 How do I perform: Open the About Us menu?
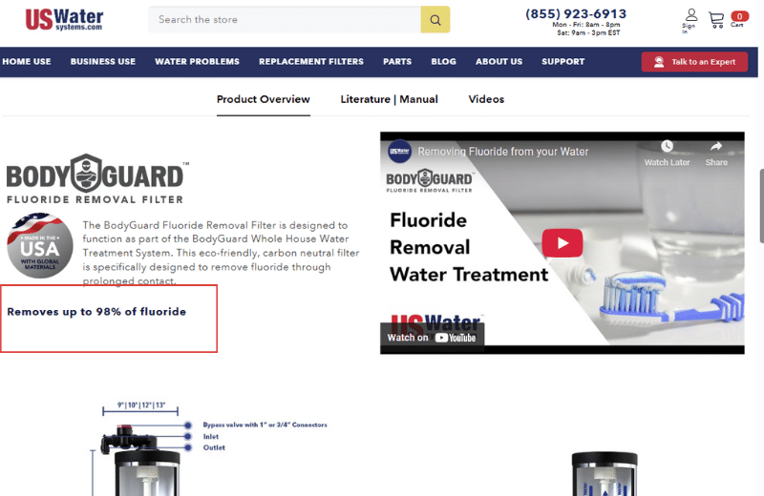click(x=499, y=62)
